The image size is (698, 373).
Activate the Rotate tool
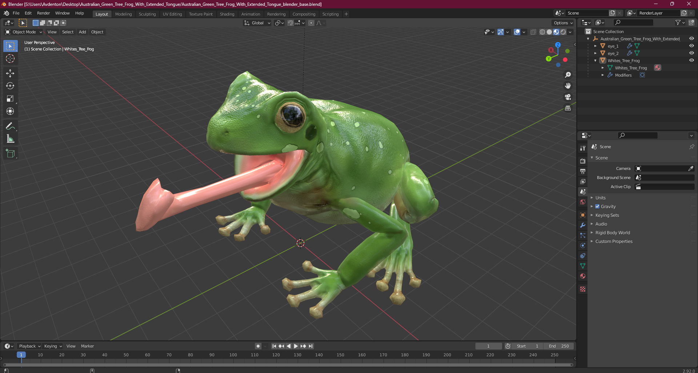[x=10, y=86]
